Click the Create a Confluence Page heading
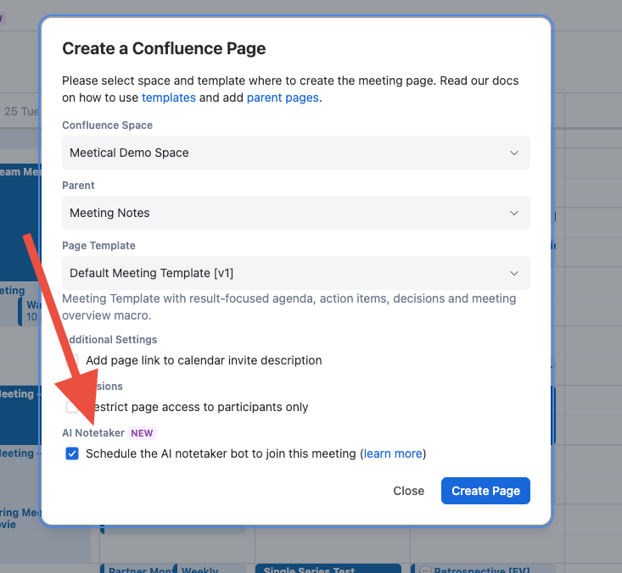 [164, 48]
